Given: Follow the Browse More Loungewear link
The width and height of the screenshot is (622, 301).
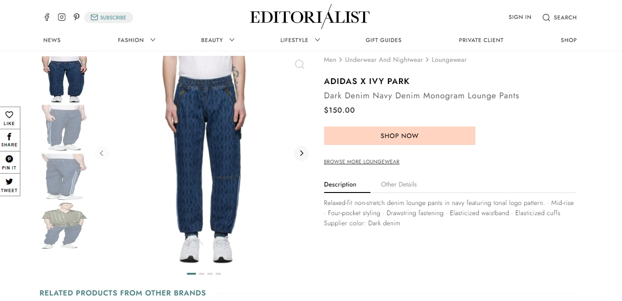Looking at the screenshot, I should (362, 162).
